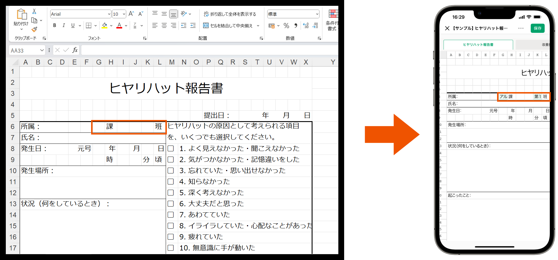The image size is (558, 260).
Task: Center cell text horizontally
Action: click(164, 26)
